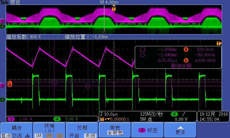Click orange 'b' badge in cursor readout

(186, 60)
